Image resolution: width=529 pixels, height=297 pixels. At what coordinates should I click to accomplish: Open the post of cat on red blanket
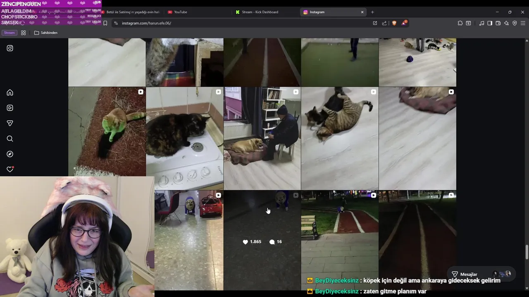417,138
